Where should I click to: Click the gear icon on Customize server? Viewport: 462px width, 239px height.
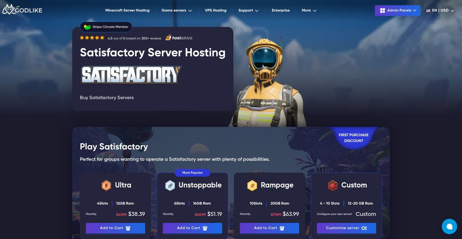364,228
